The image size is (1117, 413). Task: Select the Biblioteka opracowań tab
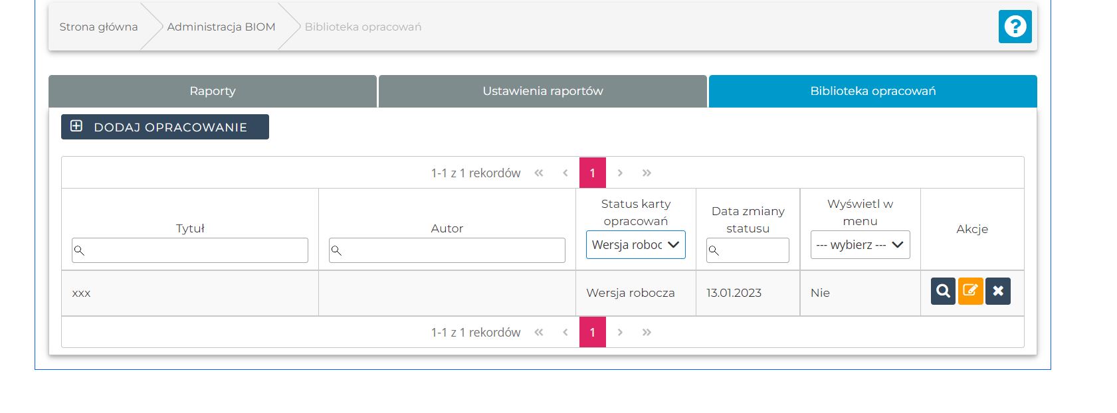tap(872, 91)
